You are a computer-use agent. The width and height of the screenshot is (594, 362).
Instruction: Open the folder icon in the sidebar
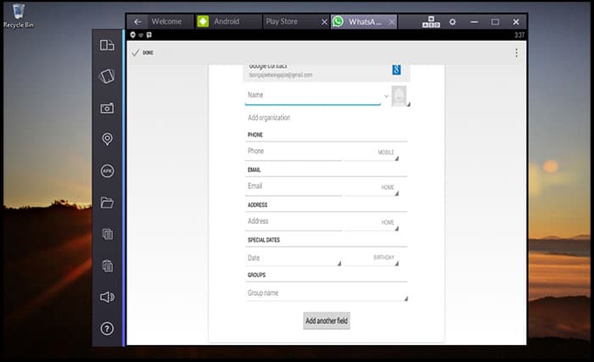[x=107, y=203]
